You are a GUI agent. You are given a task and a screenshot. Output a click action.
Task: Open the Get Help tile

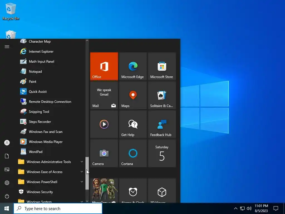133,124
